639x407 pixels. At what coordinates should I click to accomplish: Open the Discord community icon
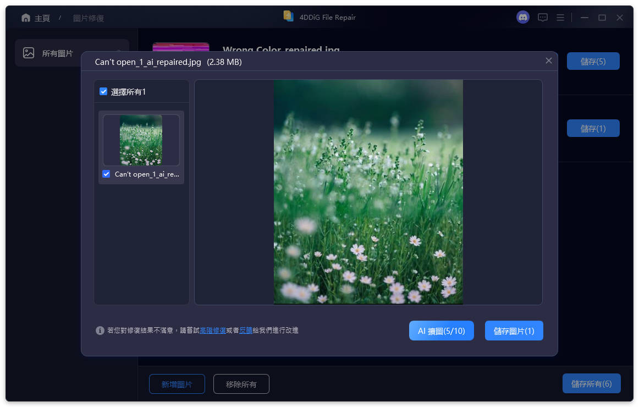pyautogui.click(x=522, y=17)
